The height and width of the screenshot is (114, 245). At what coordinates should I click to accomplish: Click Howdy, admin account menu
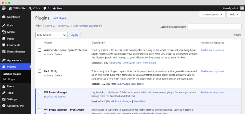pos(231,8)
